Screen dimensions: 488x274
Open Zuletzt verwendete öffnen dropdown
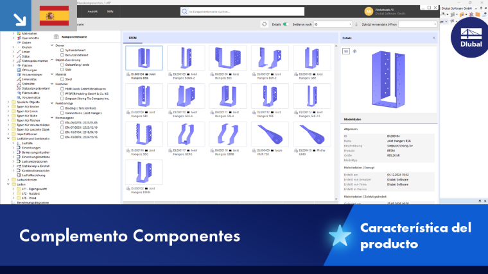417,24
